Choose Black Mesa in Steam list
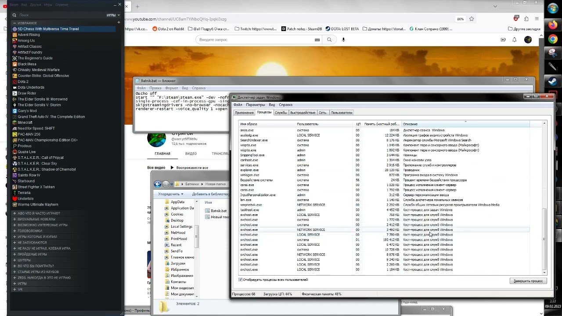This screenshot has height=316, width=562. click(x=27, y=64)
